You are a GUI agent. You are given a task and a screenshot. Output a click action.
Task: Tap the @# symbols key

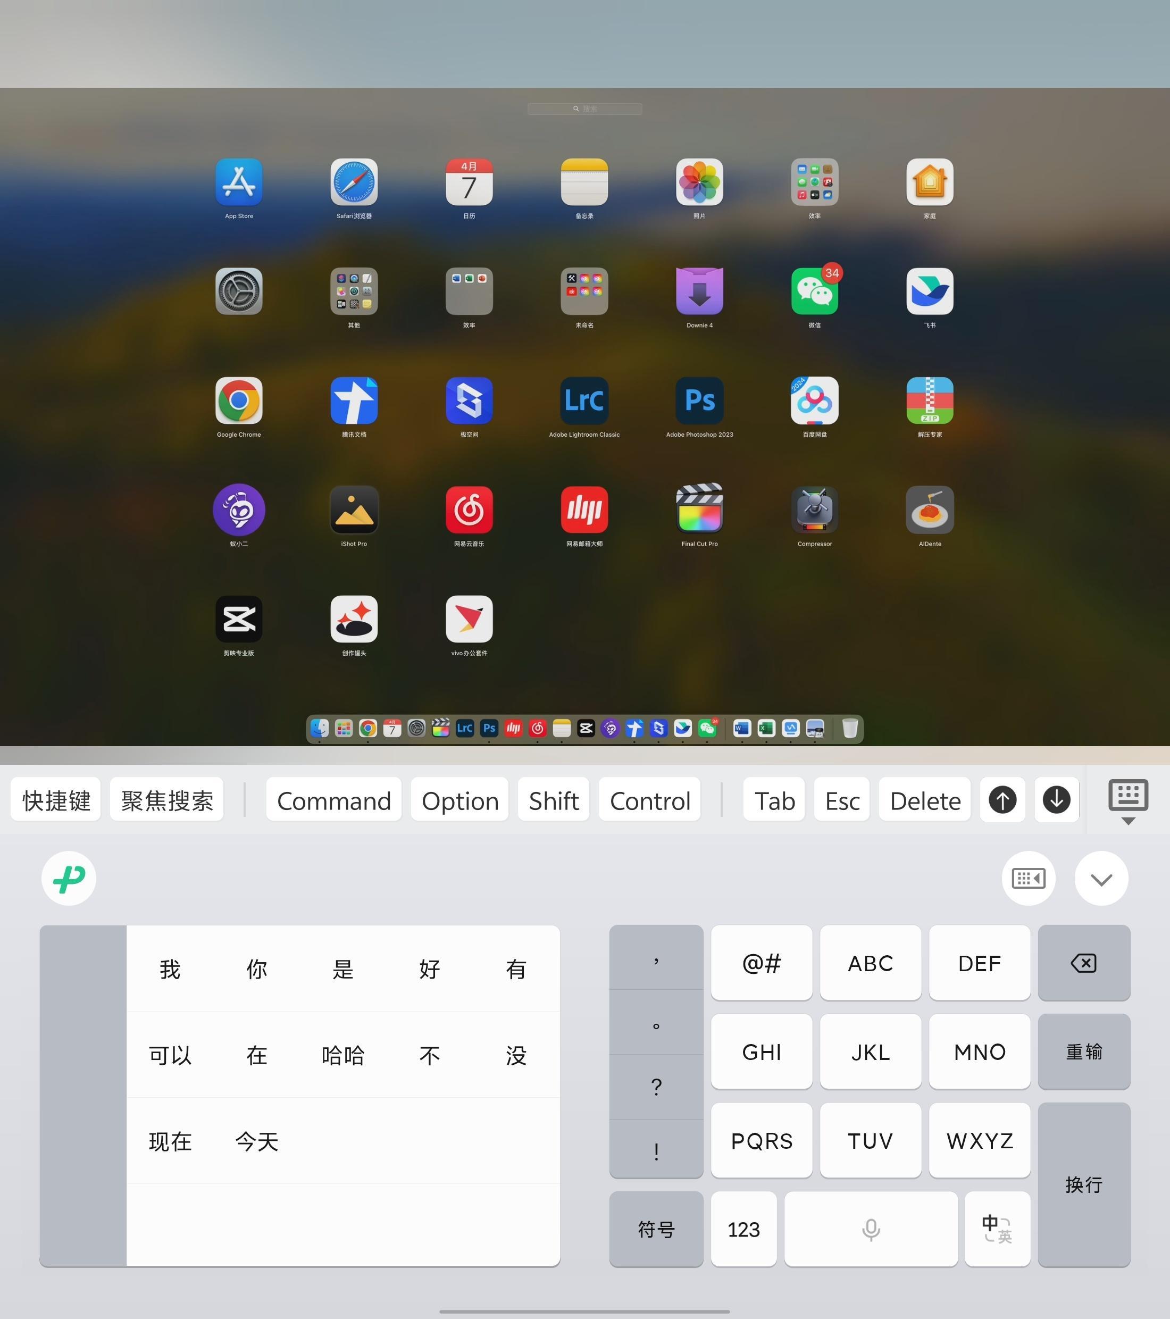(x=761, y=963)
